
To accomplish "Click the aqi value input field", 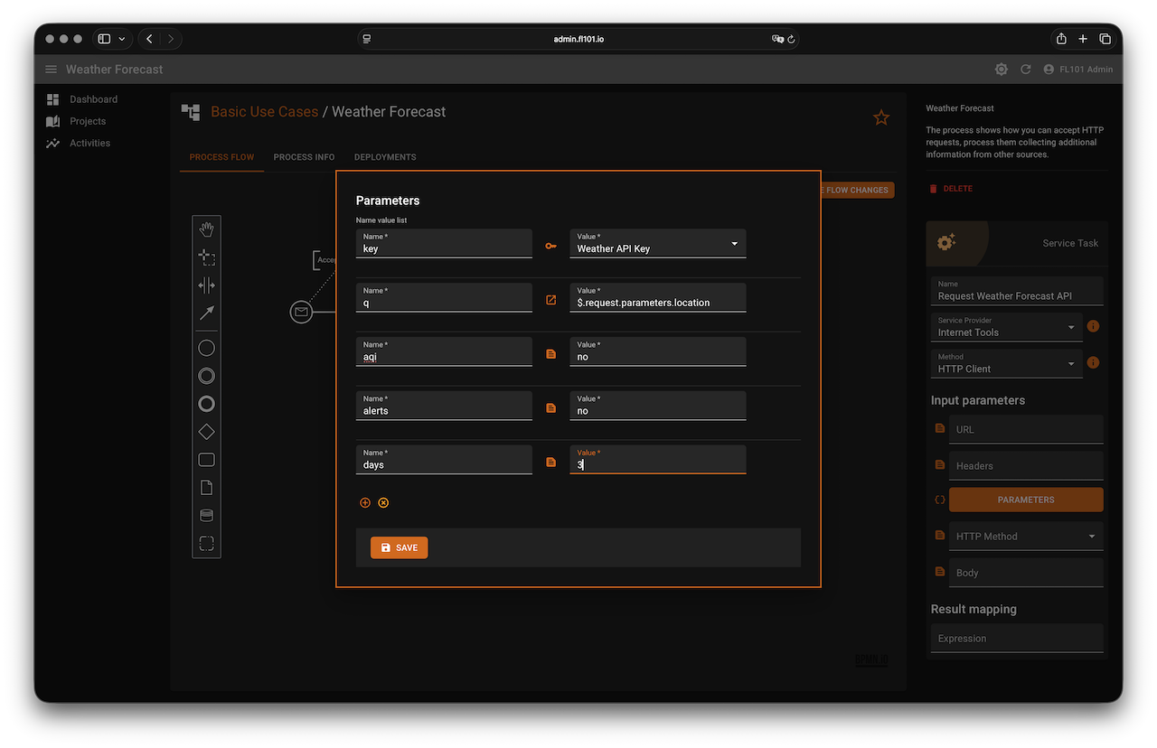I will pyautogui.click(x=657, y=352).
